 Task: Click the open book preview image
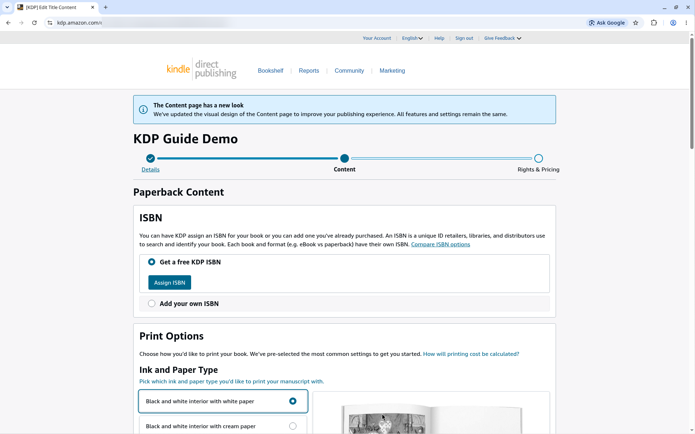431,418
